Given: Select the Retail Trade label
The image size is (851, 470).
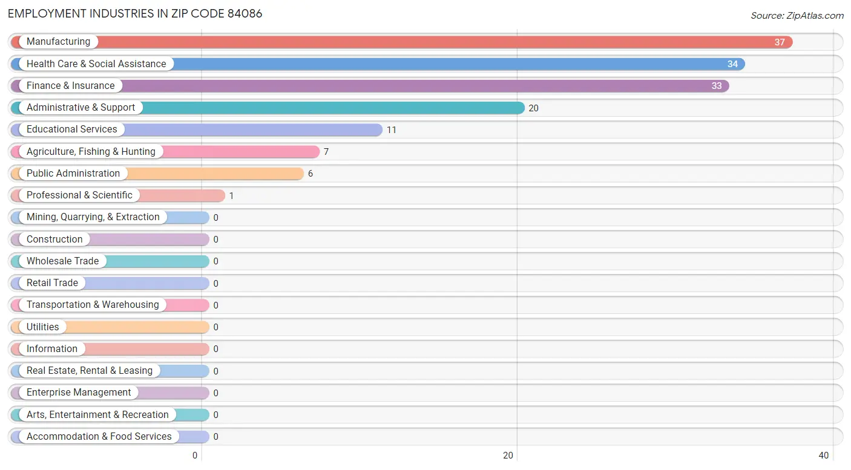Looking at the screenshot, I should [52, 283].
